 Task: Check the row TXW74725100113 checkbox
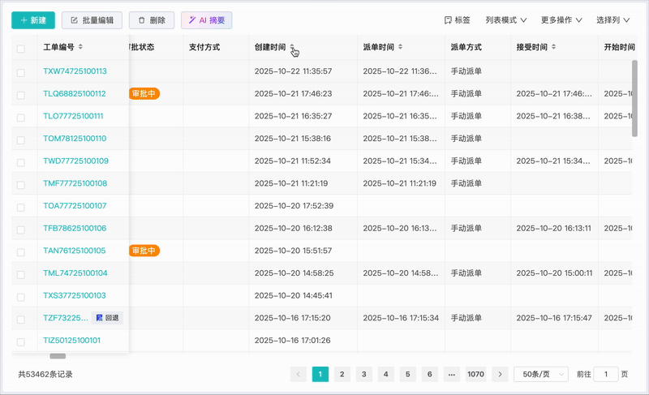click(x=21, y=71)
